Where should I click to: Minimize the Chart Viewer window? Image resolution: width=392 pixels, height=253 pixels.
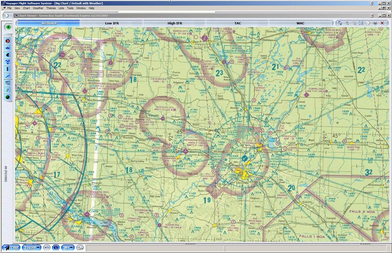[380, 15]
